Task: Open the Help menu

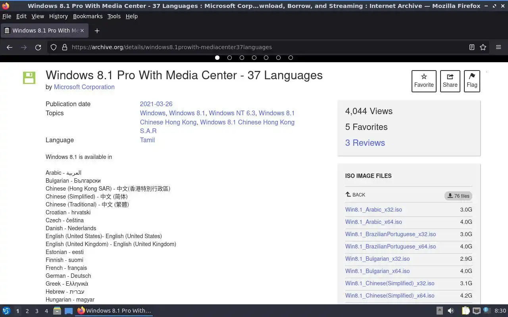Action: [131, 16]
